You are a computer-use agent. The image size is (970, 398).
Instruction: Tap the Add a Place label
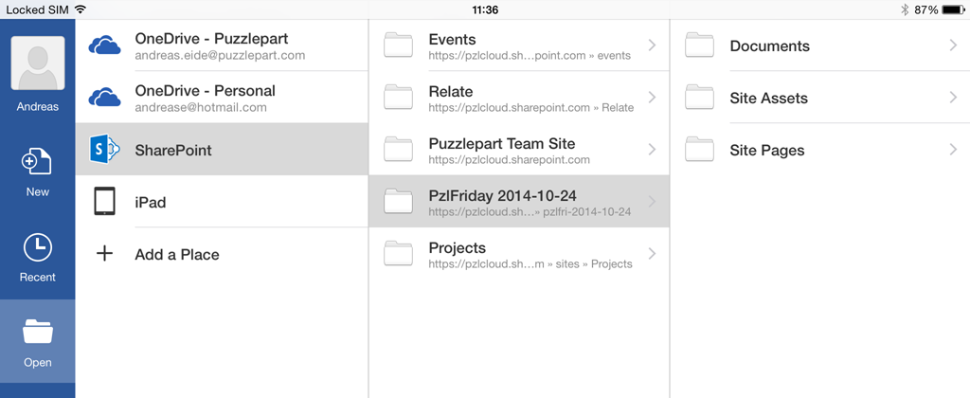point(177,254)
